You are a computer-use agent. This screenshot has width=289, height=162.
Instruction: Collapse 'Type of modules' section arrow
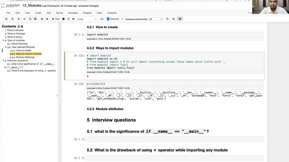(x=3, y=40)
